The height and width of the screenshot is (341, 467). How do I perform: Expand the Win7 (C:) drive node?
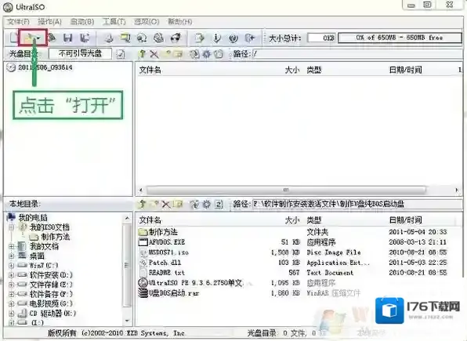pos(12,265)
